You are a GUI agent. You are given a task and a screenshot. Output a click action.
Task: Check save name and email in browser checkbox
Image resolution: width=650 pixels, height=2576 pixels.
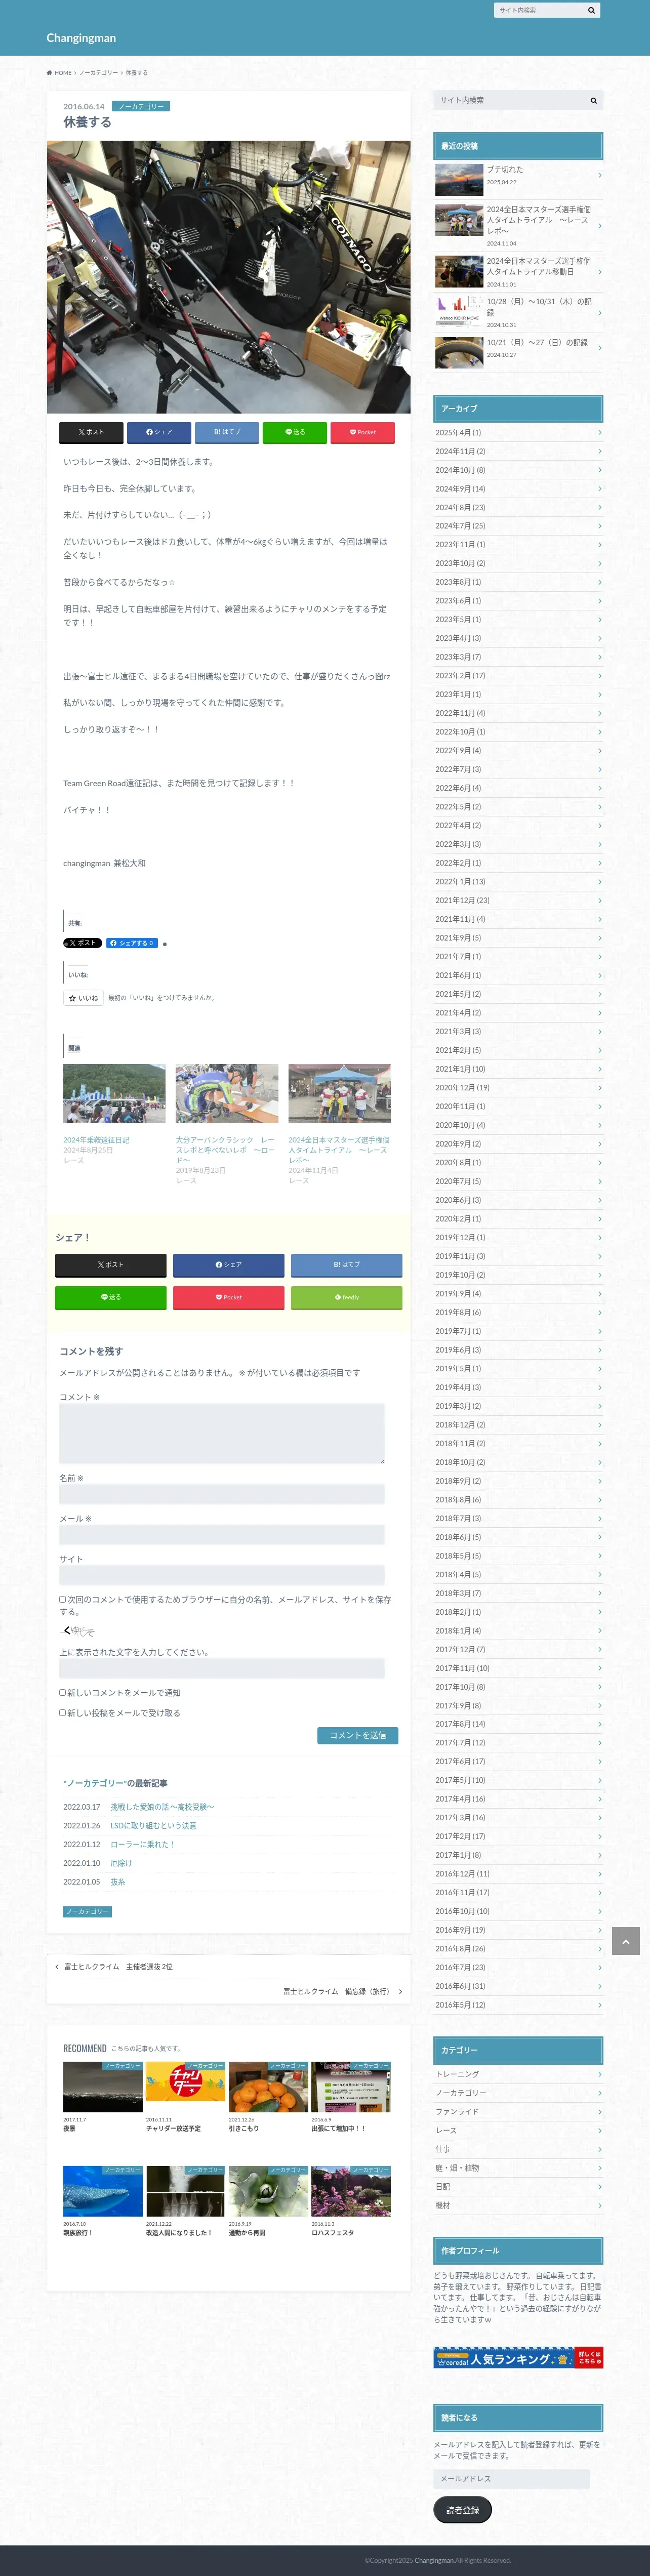point(62,1599)
